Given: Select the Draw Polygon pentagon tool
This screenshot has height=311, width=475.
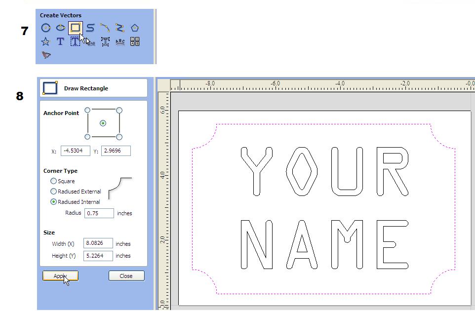Looking at the screenshot, I should click(x=135, y=28).
